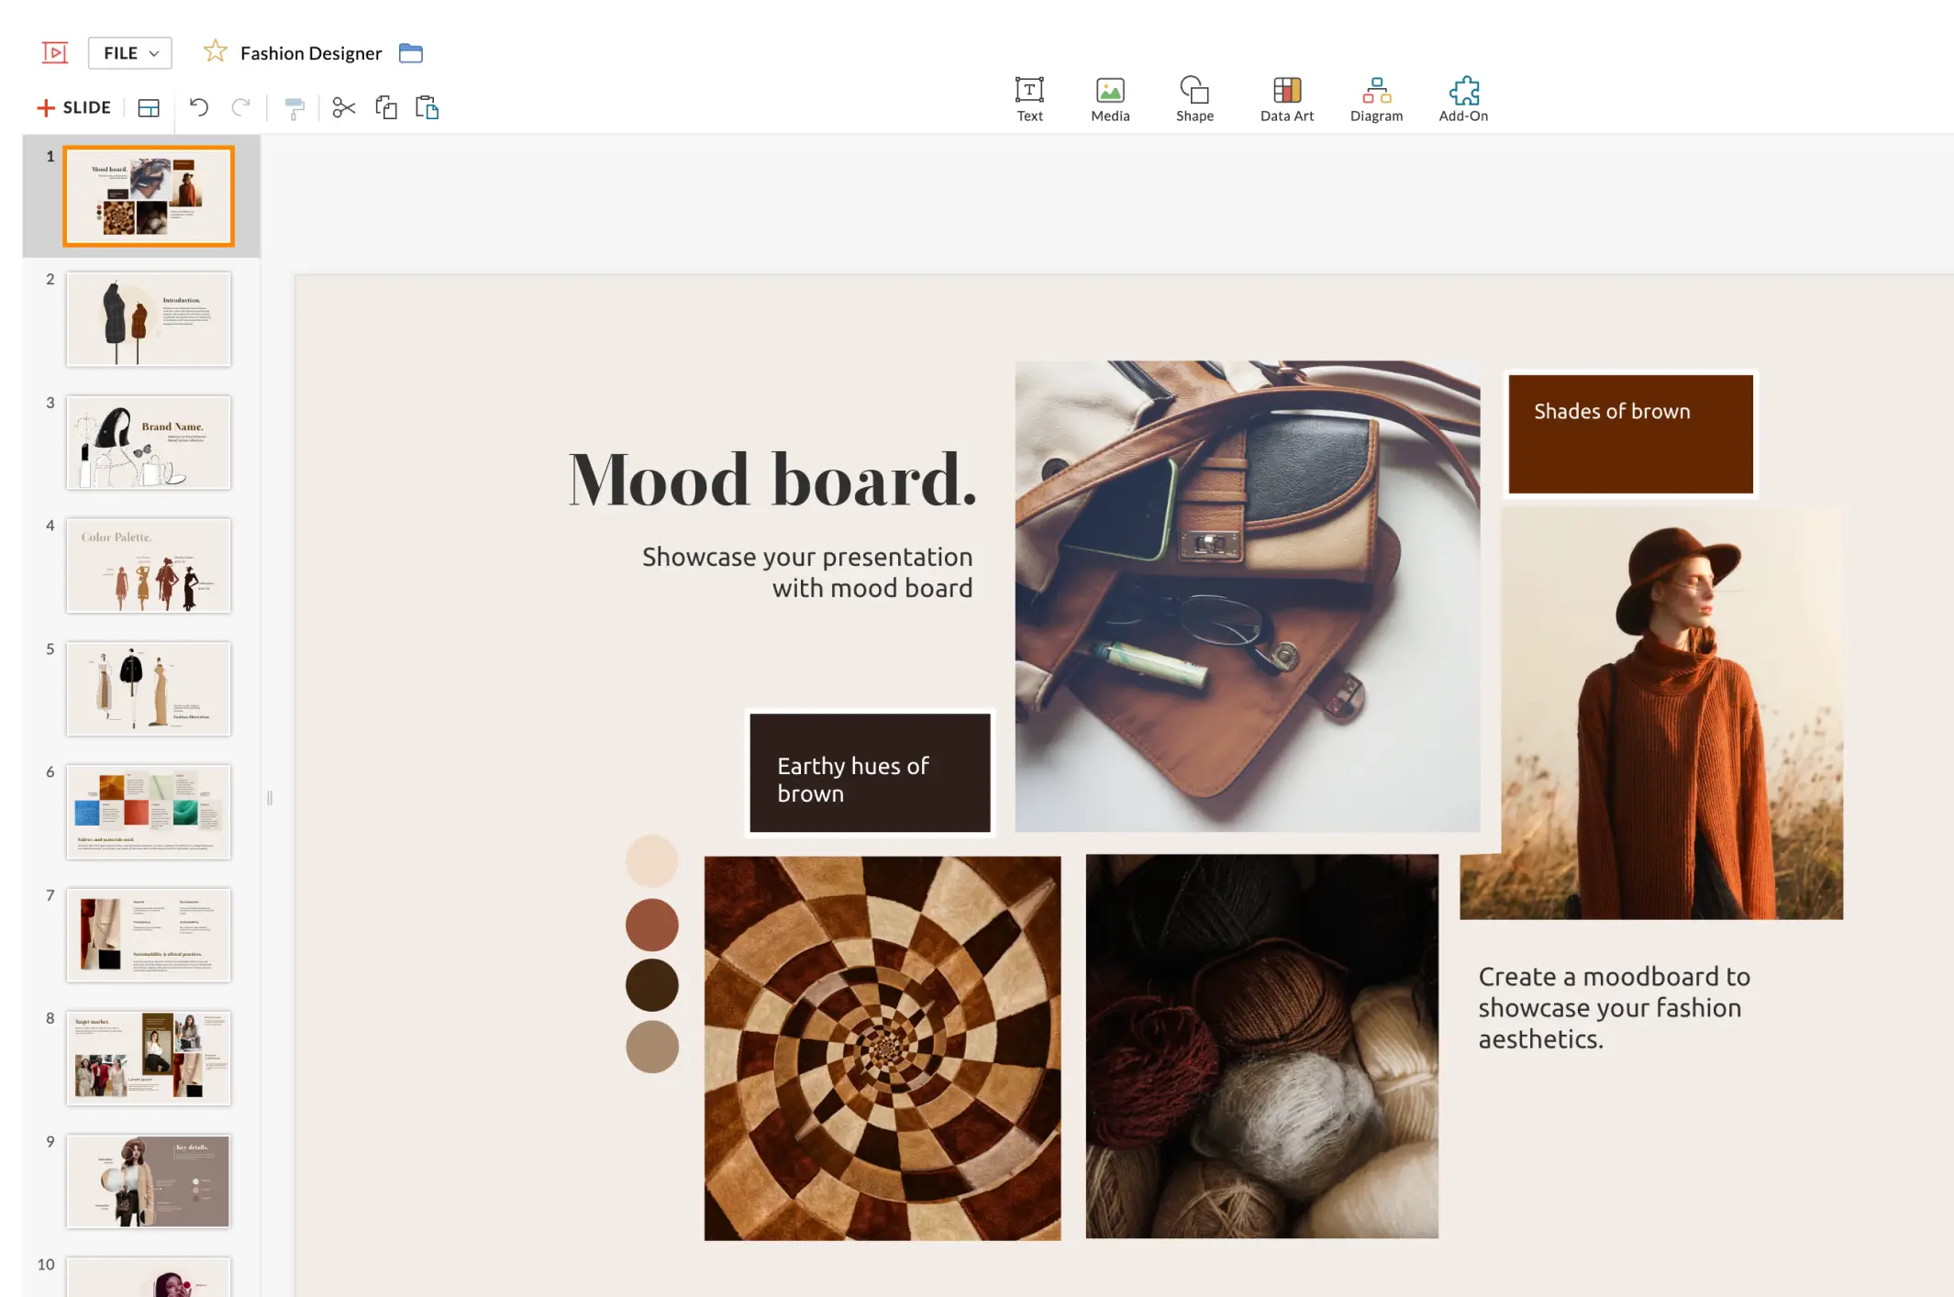Open the folder icon next to title

coord(411,53)
